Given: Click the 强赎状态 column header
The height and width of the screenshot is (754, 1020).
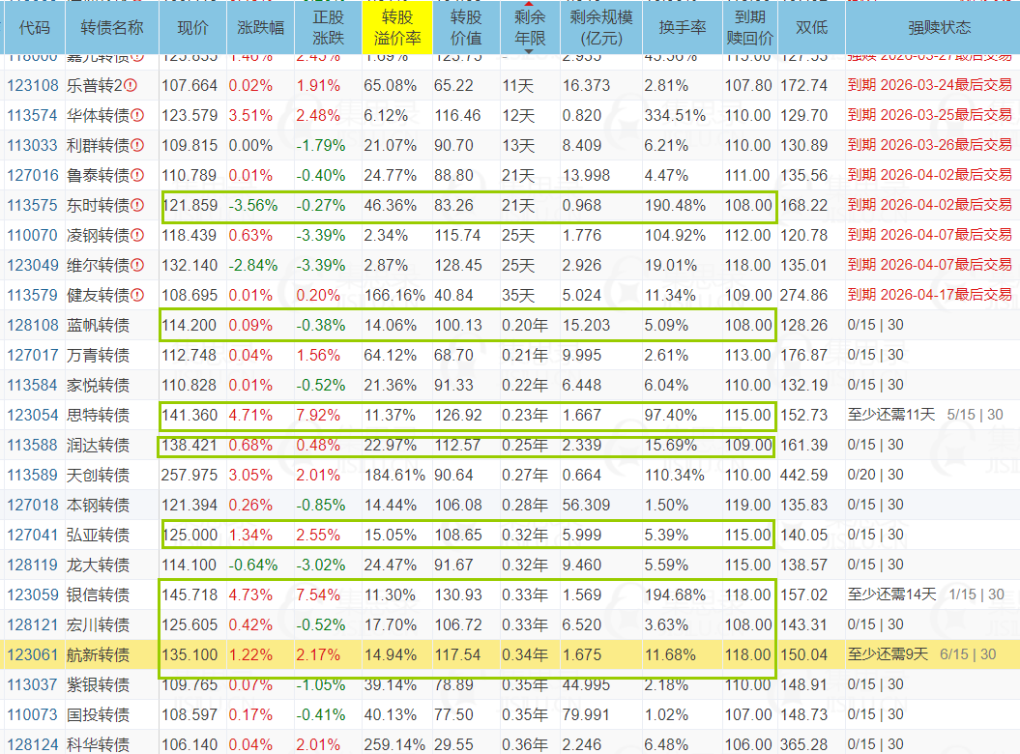Looking at the screenshot, I should tap(931, 28).
